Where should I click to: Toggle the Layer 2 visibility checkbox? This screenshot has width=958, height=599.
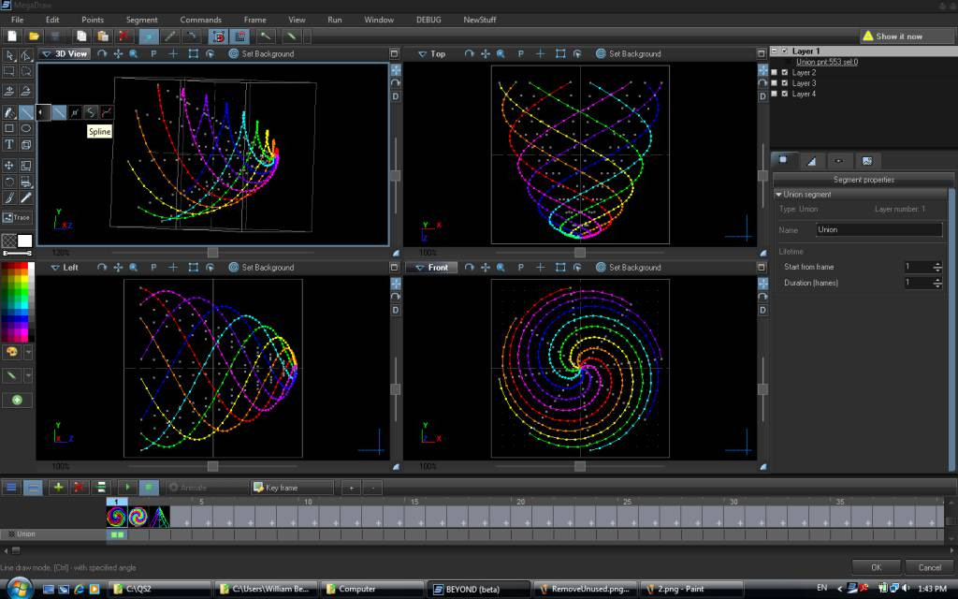(x=784, y=72)
